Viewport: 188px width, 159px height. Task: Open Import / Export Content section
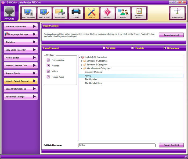pos(21,81)
